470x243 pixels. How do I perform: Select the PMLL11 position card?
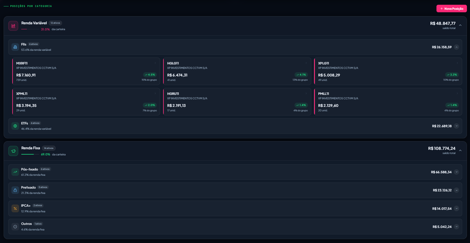[388, 102]
